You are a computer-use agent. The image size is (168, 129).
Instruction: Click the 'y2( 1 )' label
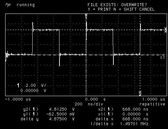point(31,109)
